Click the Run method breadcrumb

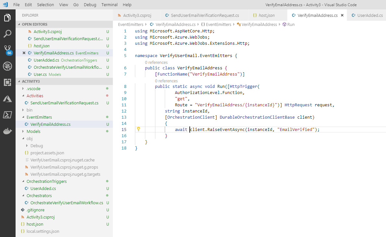coord(288,24)
